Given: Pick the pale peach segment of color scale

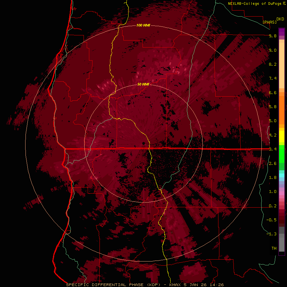Looking at the screenshot, I should [282, 65].
